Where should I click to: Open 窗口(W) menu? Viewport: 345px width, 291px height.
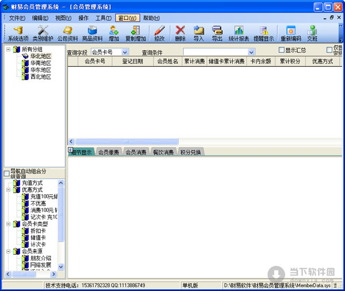(128, 18)
